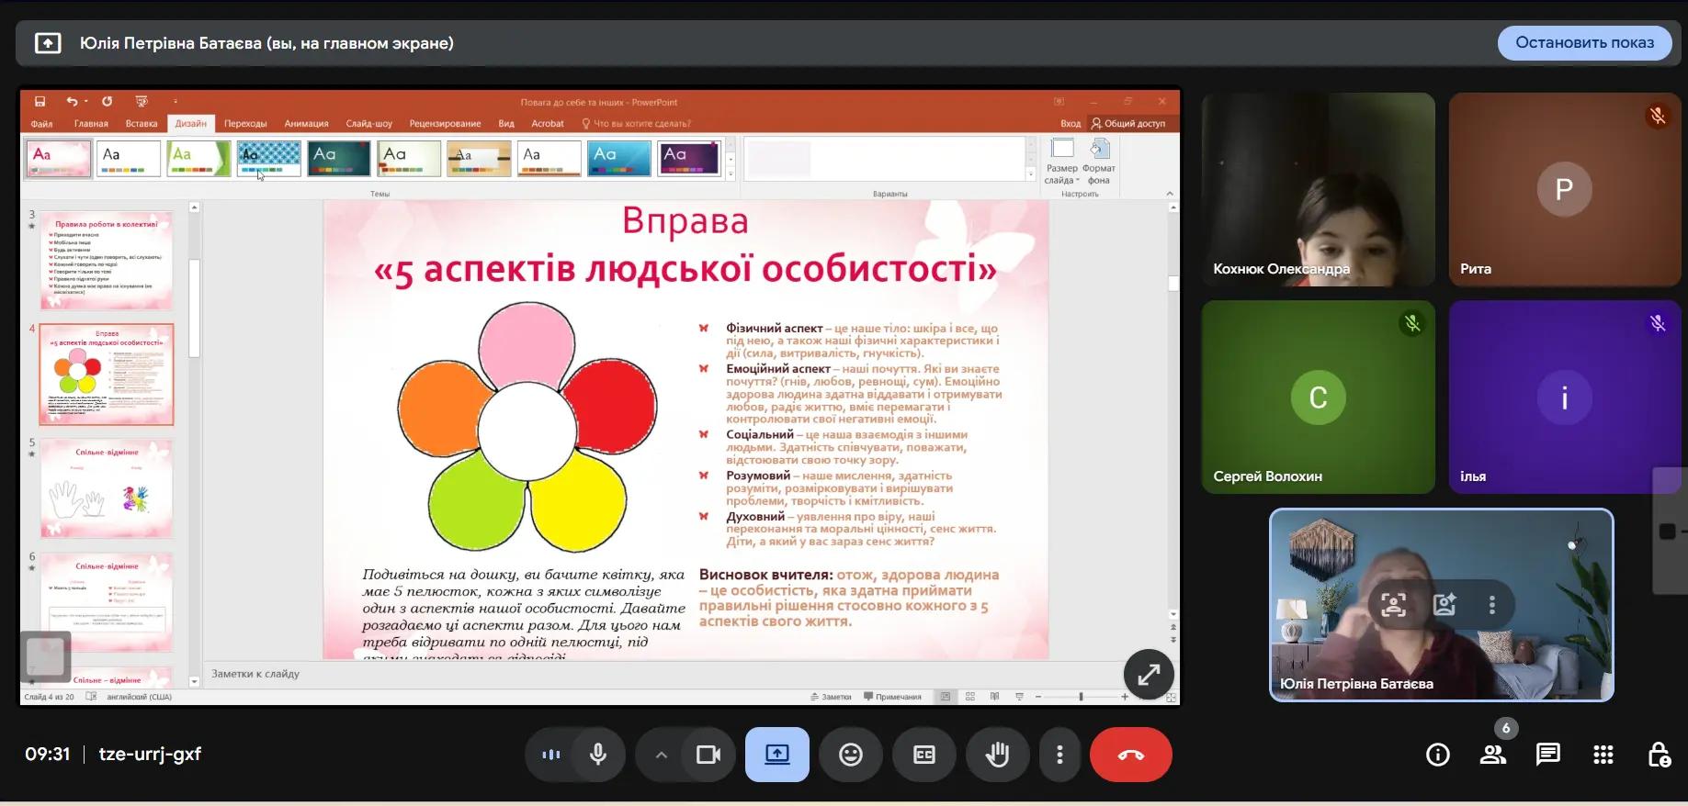
Task: Open more options three-dot menu
Action: pos(1059,755)
